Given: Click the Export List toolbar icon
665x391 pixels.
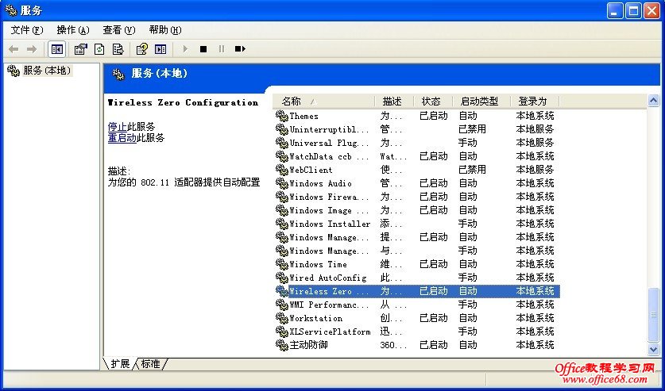Looking at the screenshot, I should (118, 49).
